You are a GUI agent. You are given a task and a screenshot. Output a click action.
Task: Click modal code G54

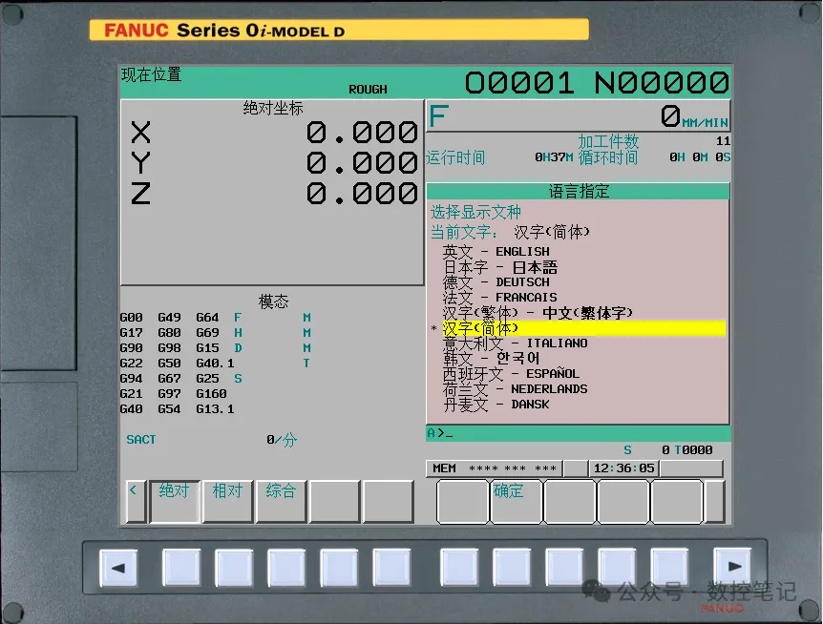click(169, 409)
